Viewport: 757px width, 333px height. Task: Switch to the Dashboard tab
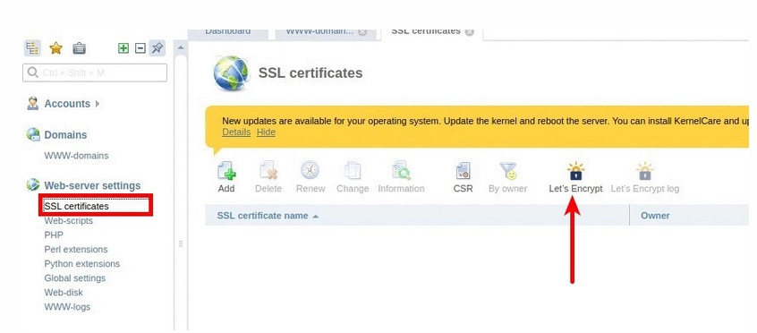pyautogui.click(x=228, y=32)
